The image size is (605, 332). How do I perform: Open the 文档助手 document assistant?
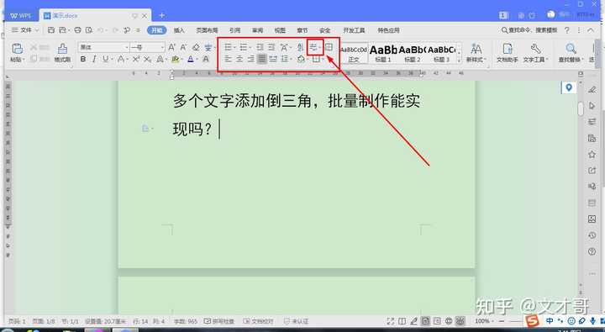(508, 53)
